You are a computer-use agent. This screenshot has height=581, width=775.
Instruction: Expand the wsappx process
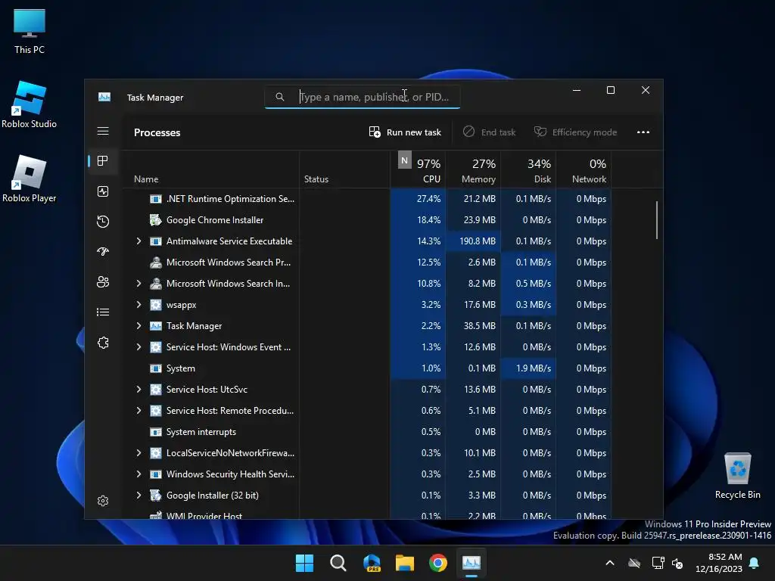139,304
